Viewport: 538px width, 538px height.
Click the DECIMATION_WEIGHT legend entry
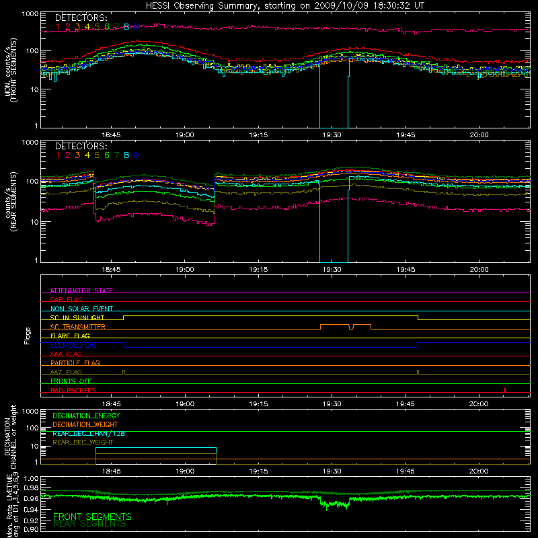pyautogui.click(x=85, y=424)
